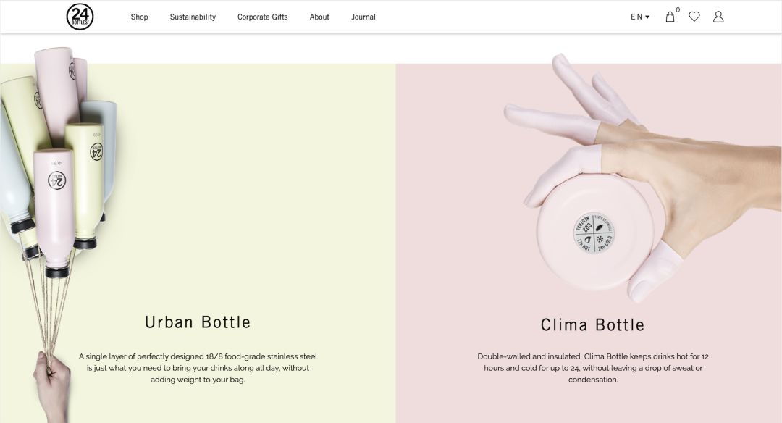The width and height of the screenshot is (782, 423).
Task: Click the 24Bottles logo
Action: [80, 17]
